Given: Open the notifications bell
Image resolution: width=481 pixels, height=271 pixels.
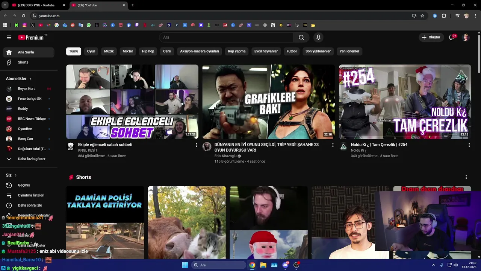Looking at the screenshot, I should click(x=451, y=37).
